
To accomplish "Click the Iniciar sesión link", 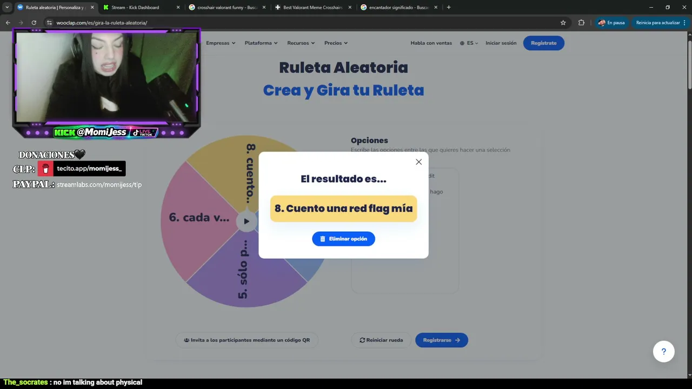I will [501, 43].
